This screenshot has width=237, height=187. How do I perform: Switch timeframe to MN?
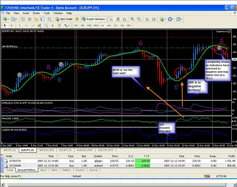129,25
